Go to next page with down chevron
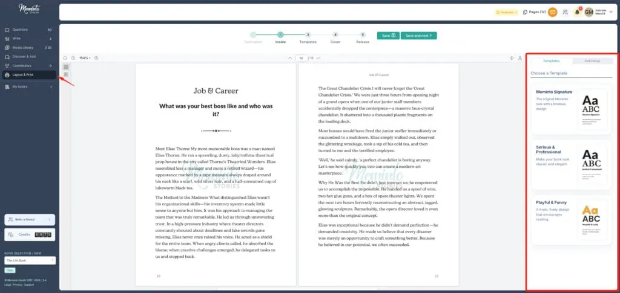Viewport: 620px width, 293px height. [x=318, y=58]
